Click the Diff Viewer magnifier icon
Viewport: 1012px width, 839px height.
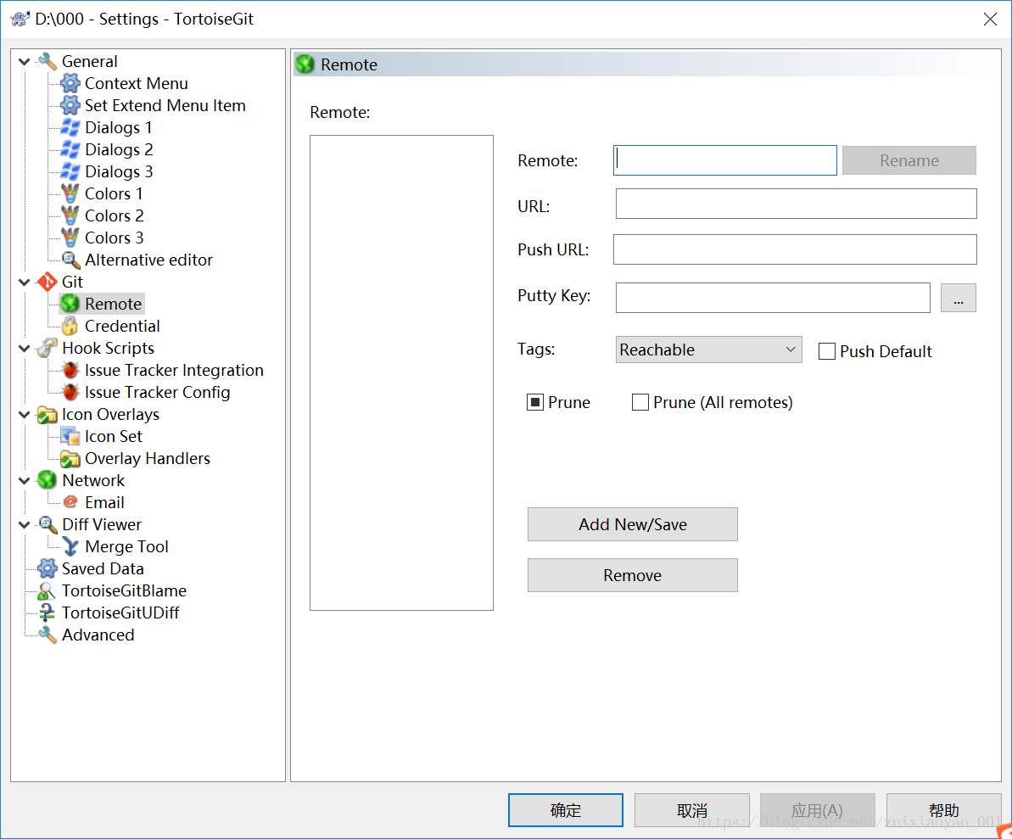48,525
